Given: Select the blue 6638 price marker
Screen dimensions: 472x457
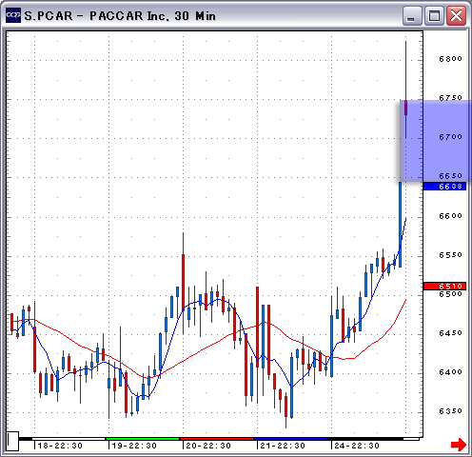Looking at the screenshot, I should [445, 187].
